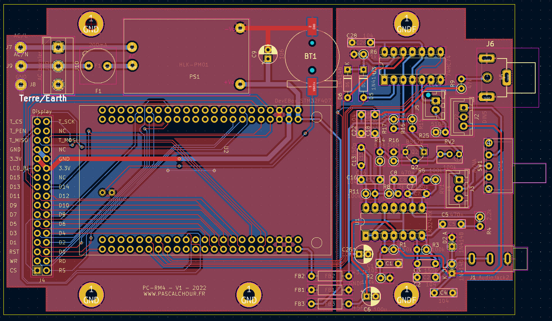Click the T_CS pin label
The image size is (552, 321).
16,122
